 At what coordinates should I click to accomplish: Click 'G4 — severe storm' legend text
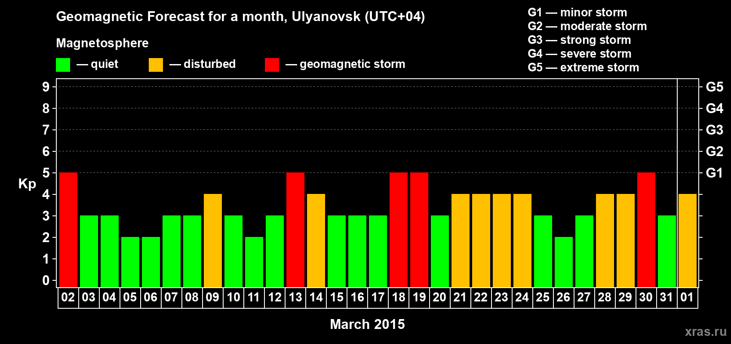pos(580,54)
